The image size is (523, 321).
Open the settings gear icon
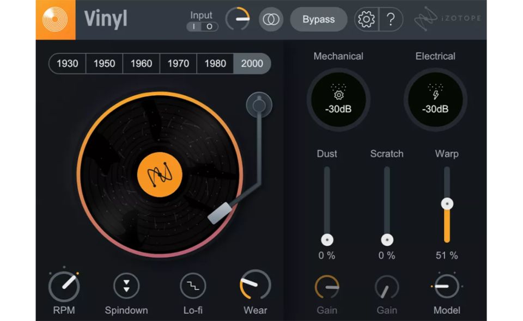[x=366, y=20]
